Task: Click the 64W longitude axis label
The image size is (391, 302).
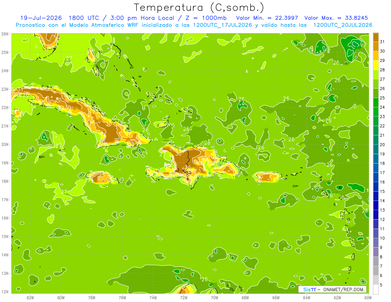Action: (x=306, y=297)
